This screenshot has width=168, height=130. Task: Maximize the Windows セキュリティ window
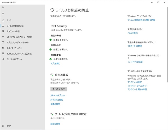[x=158, y=2]
